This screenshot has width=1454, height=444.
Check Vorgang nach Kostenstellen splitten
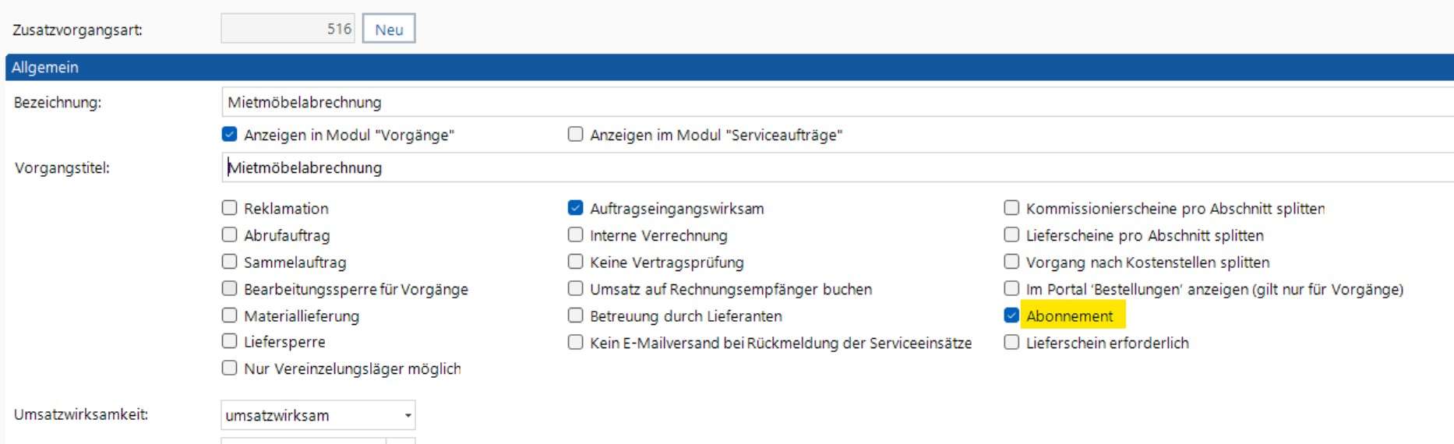(1011, 263)
